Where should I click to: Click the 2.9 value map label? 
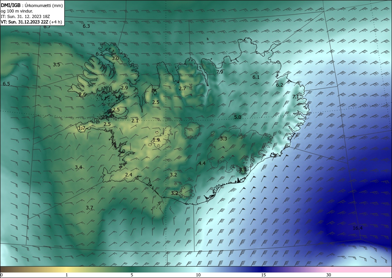coord(124,87)
